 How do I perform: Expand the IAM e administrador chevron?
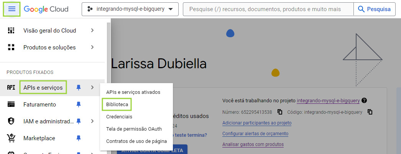pos(92,121)
